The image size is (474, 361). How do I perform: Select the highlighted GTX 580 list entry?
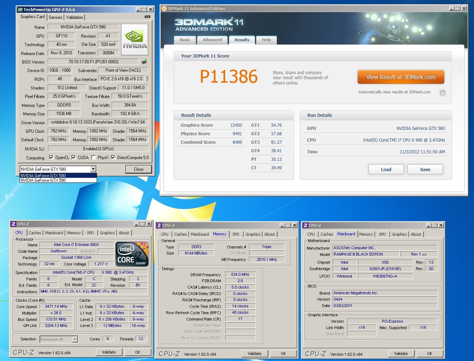tap(58, 175)
